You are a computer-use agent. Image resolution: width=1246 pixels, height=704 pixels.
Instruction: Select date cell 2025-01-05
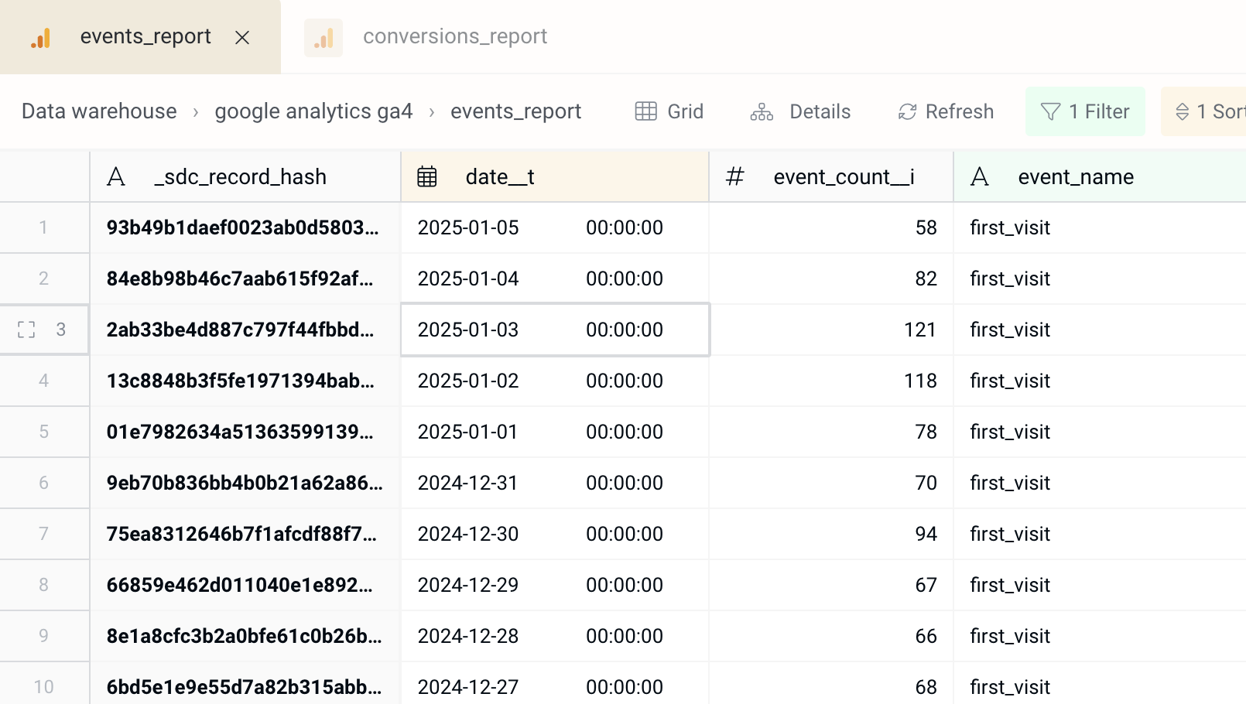point(555,227)
